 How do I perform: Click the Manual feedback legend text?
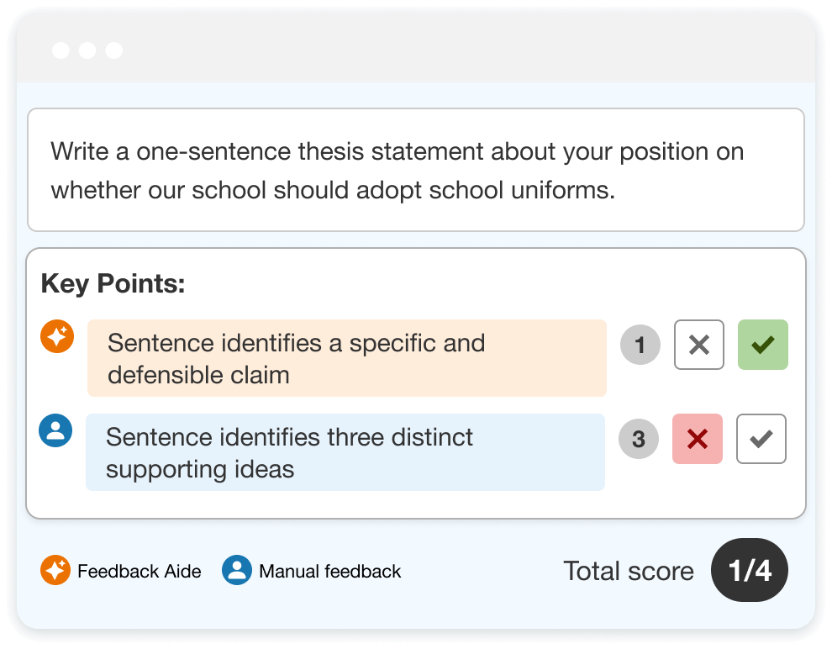tap(330, 571)
